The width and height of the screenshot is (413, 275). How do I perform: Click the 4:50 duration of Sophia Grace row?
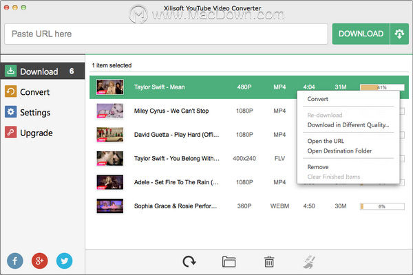[309, 206]
